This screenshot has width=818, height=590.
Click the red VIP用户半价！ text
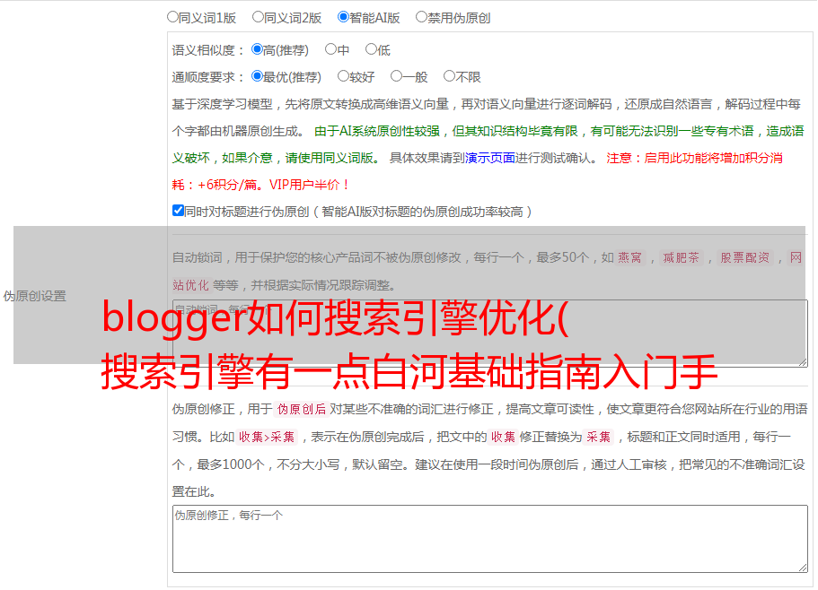pyautogui.click(x=310, y=185)
